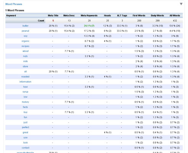Click the '1 Word Phrases' section title
Image resolution: width=188 pixels, height=153 pixels.
point(15,10)
